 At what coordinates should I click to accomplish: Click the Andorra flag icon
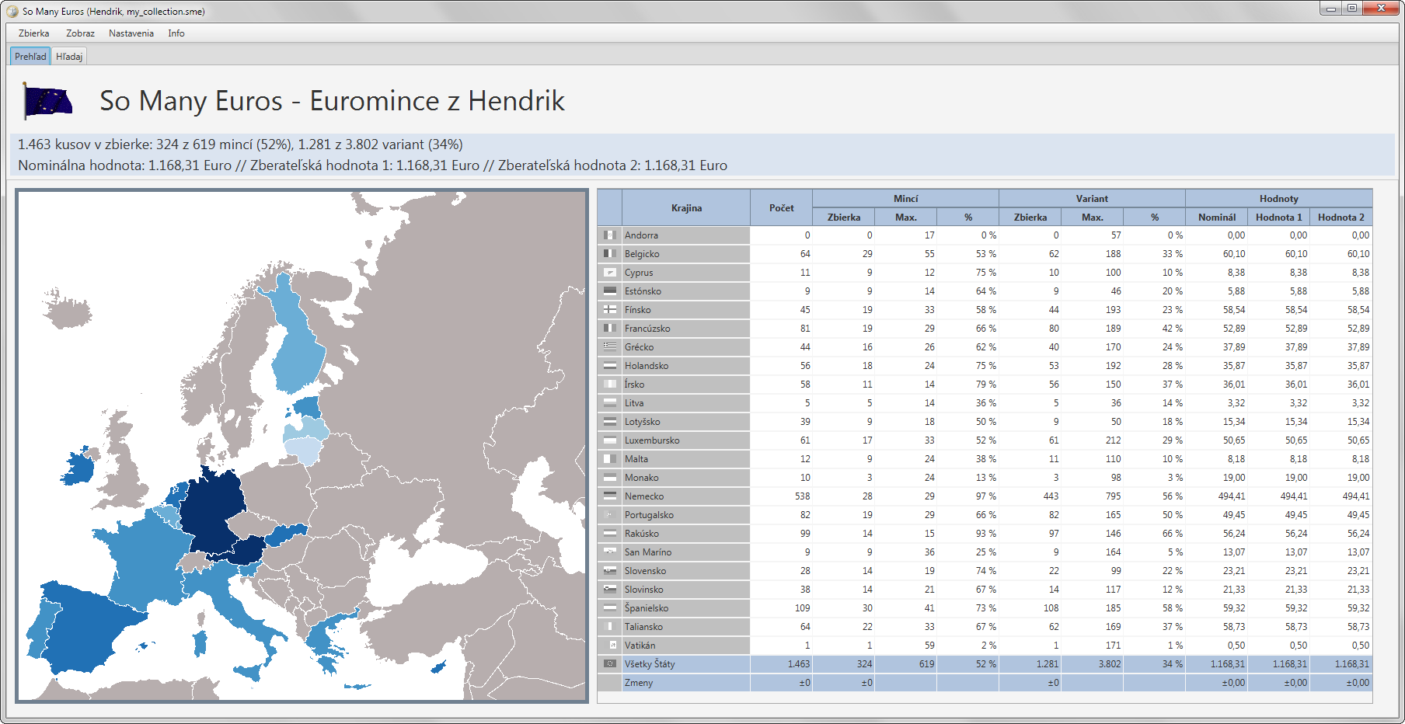(610, 235)
